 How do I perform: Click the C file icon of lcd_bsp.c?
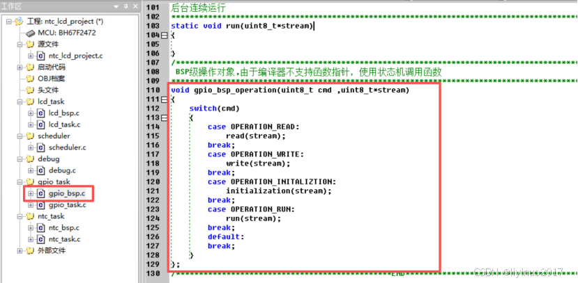click(x=41, y=113)
